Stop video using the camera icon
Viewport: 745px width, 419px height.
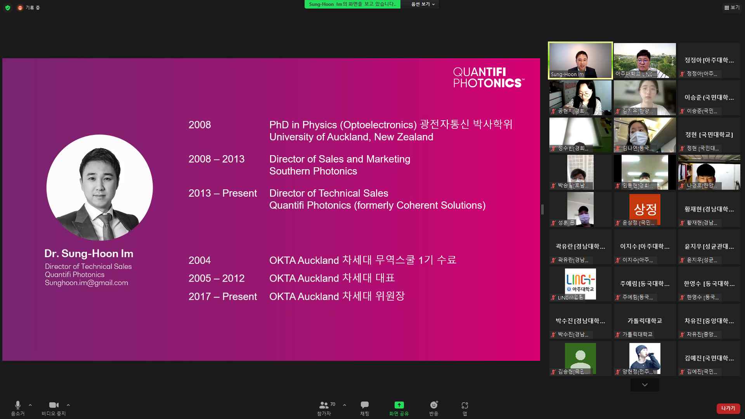coord(54,405)
